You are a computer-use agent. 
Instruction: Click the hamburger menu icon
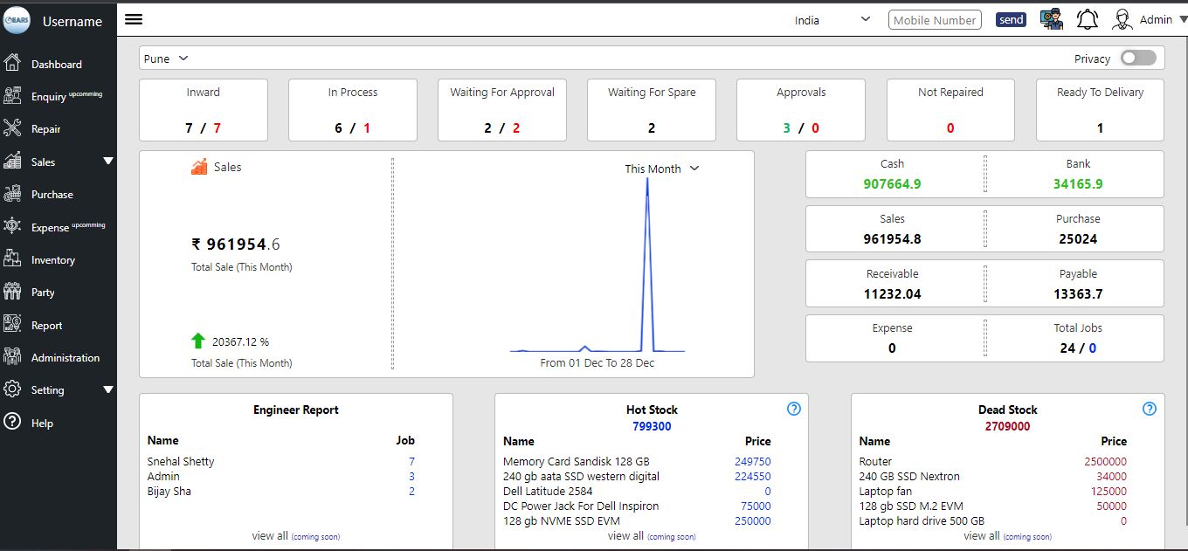pyautogui.click(x=133, y=18)
